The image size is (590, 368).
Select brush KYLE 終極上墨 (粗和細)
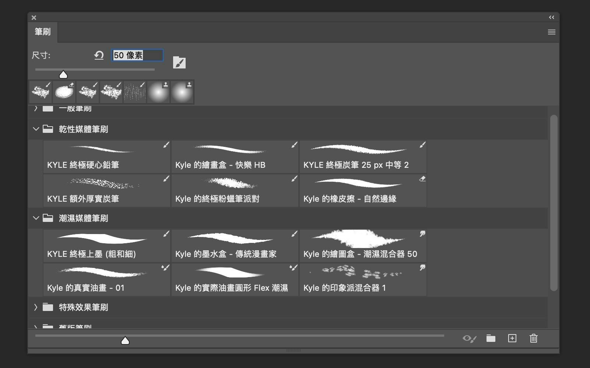tap(107, 246)
